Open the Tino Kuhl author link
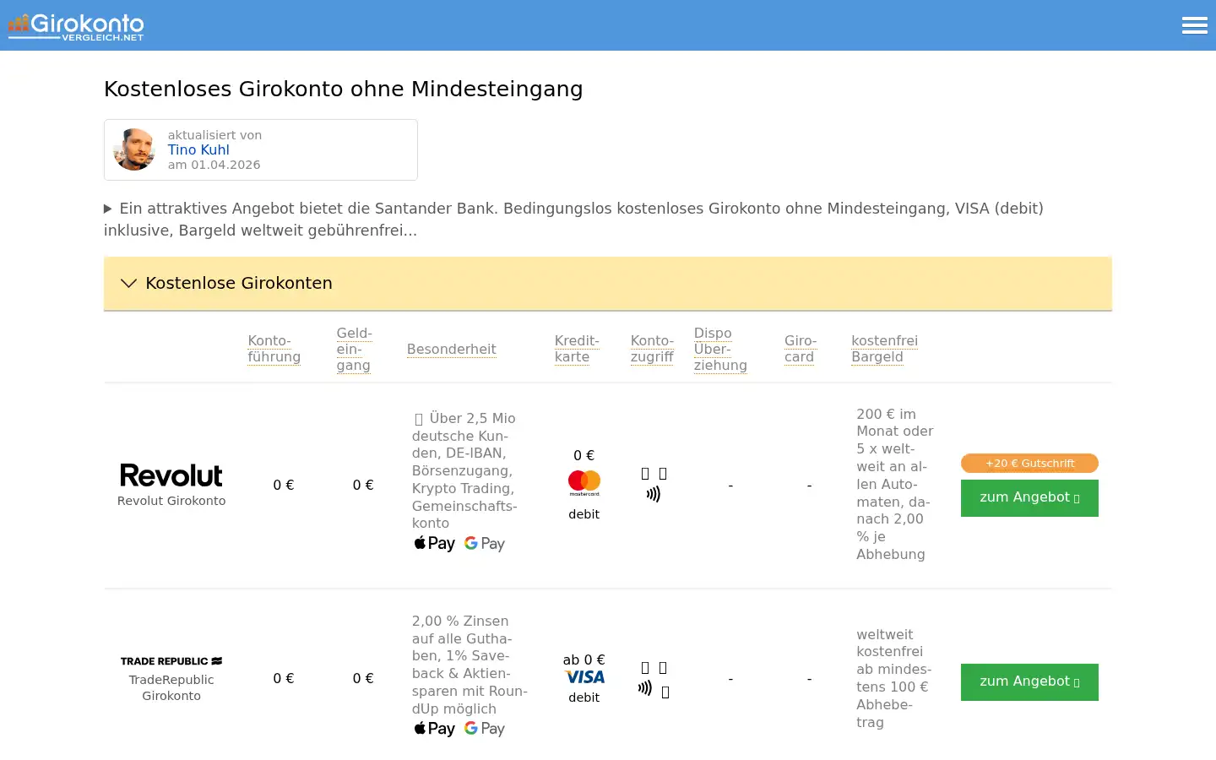Image resolution: width=1216 pixels, height=760 pixels. click(x=198, y=149)
